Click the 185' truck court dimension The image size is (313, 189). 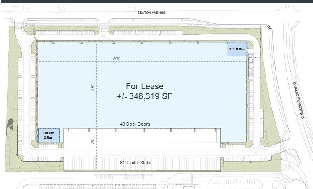(94, 142)
